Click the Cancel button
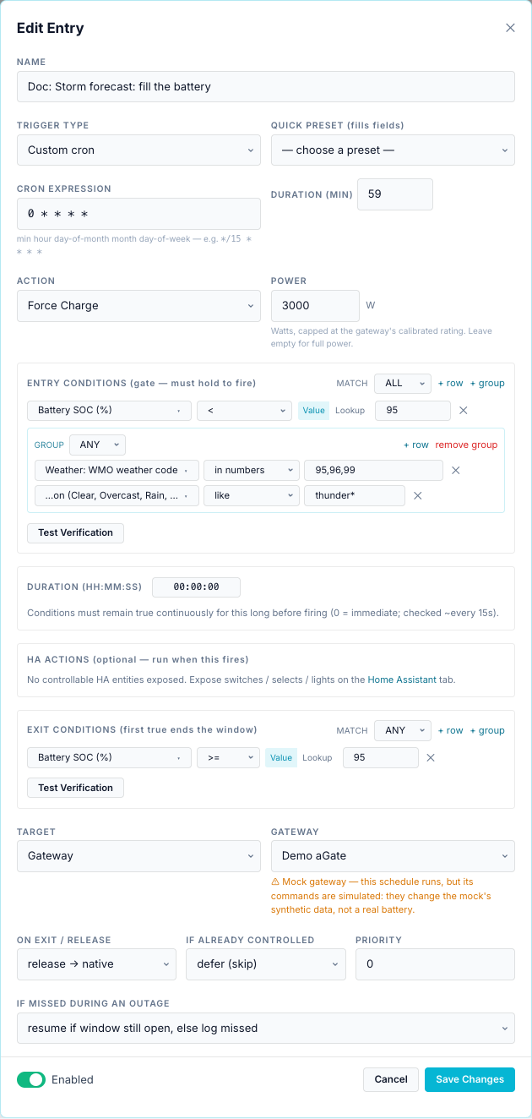This screenshot has height=1119, width=532. point(391,1079)
